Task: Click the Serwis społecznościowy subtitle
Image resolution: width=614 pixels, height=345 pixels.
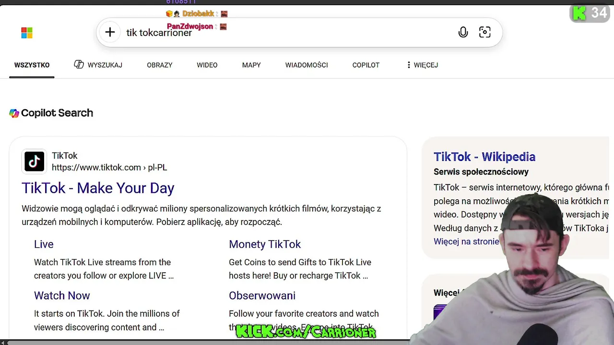Action: [x=481, y=172]
